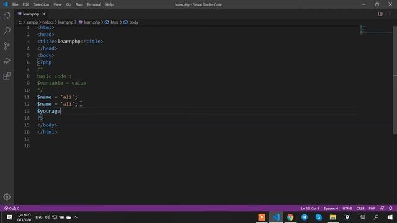The image size is (397, 223).
Task: Click line number 17 in the gutter
Action: pyautogui.click(x=27, y=139)
